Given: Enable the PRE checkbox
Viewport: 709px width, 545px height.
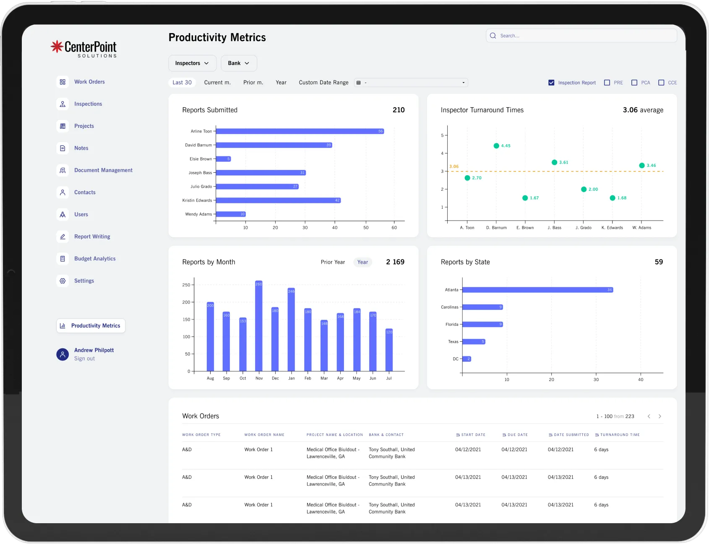Looking at the screenshot, I should click(607, 82).
